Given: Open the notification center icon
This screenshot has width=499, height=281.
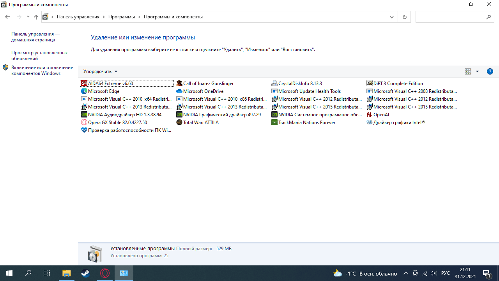Looking at the screenshot, I should [x=487, y=273].
